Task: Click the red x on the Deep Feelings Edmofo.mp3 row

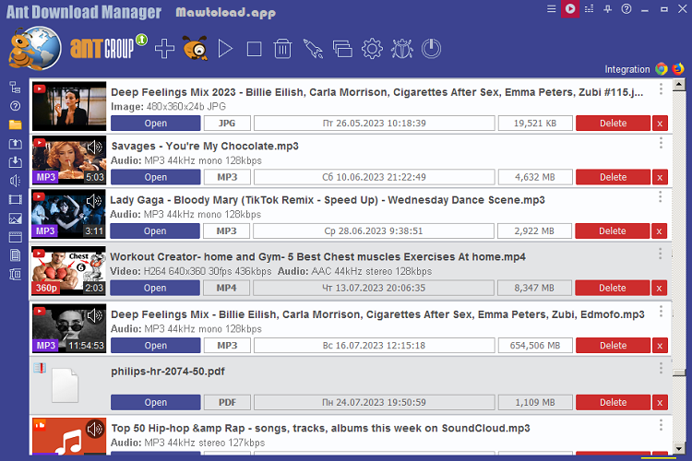Action: (x=661, y=346)
